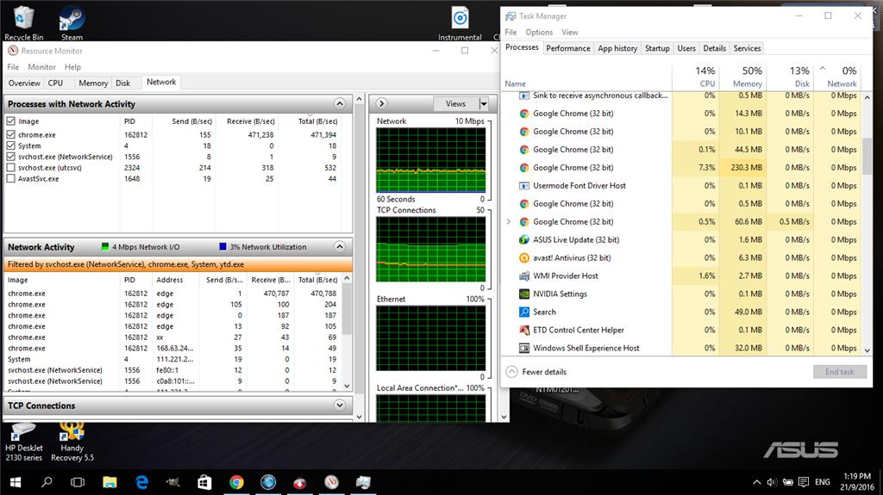The width and height of the screenshot is (883, 495).
Task: Open the Steam desktop shortcut
Action: pos(72,20)
